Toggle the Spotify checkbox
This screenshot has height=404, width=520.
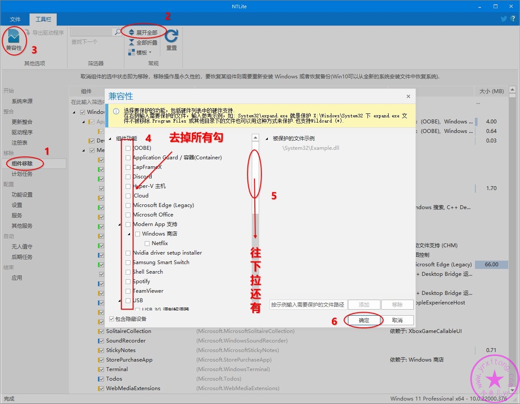(128, 281)
